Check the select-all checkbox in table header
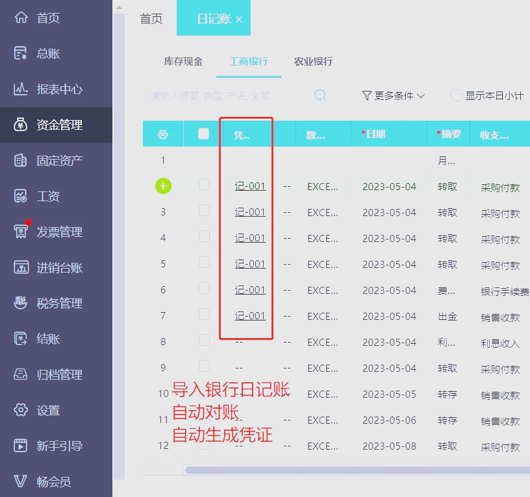Screen dimensions: 530x497 [205, 134]
